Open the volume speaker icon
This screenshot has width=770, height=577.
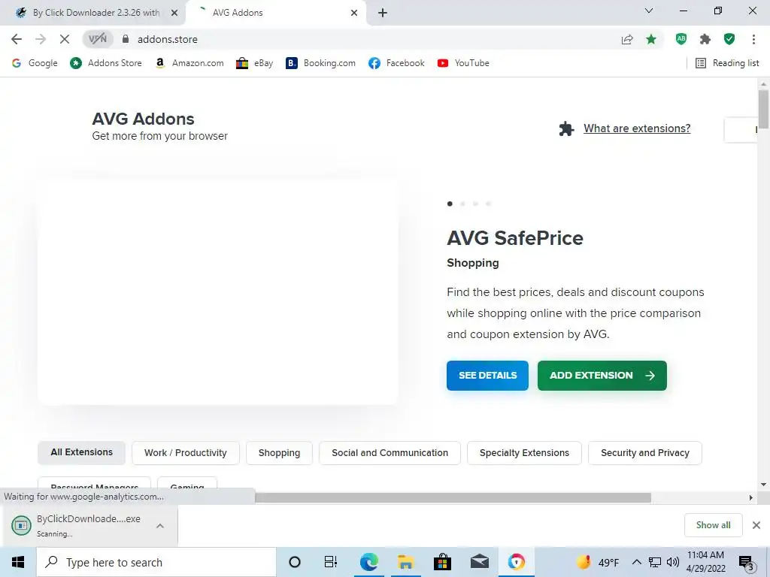673,562
